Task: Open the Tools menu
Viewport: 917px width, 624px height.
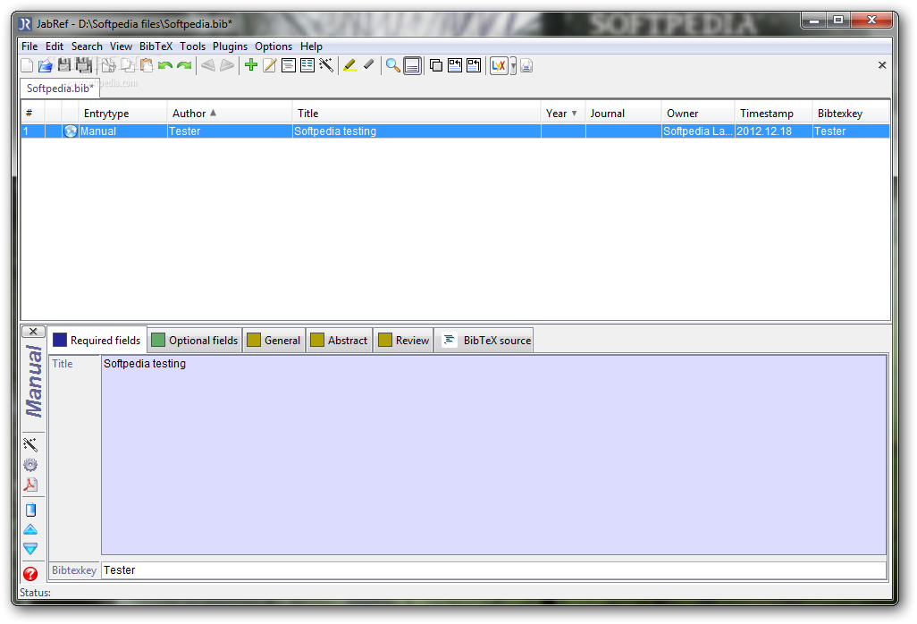Action: click(x=192, y=46)
